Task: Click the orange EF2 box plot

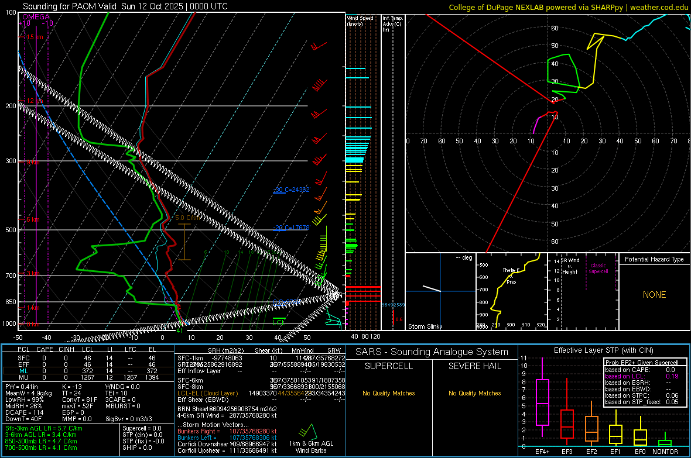Action: point(591,423)
